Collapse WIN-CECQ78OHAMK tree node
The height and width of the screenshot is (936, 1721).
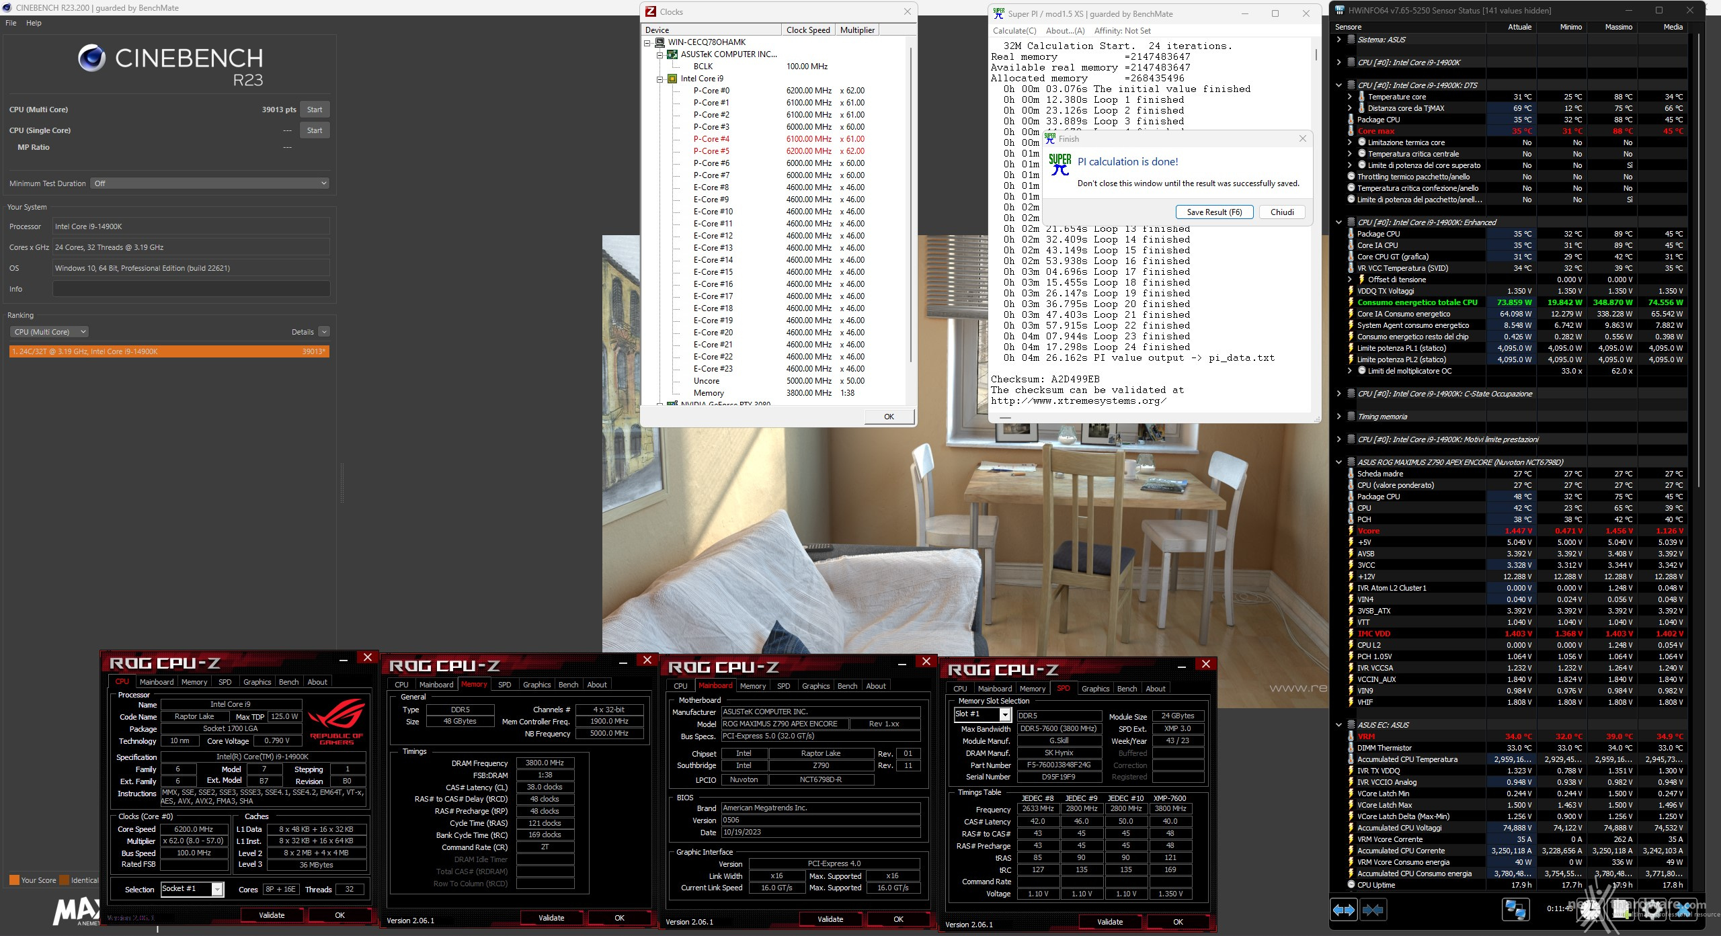click(647, 42)
